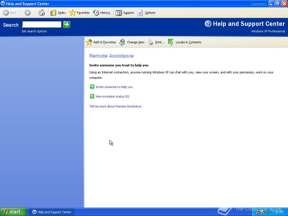
Task: Click Add to Favorites star icon
Action: point(89,42)
